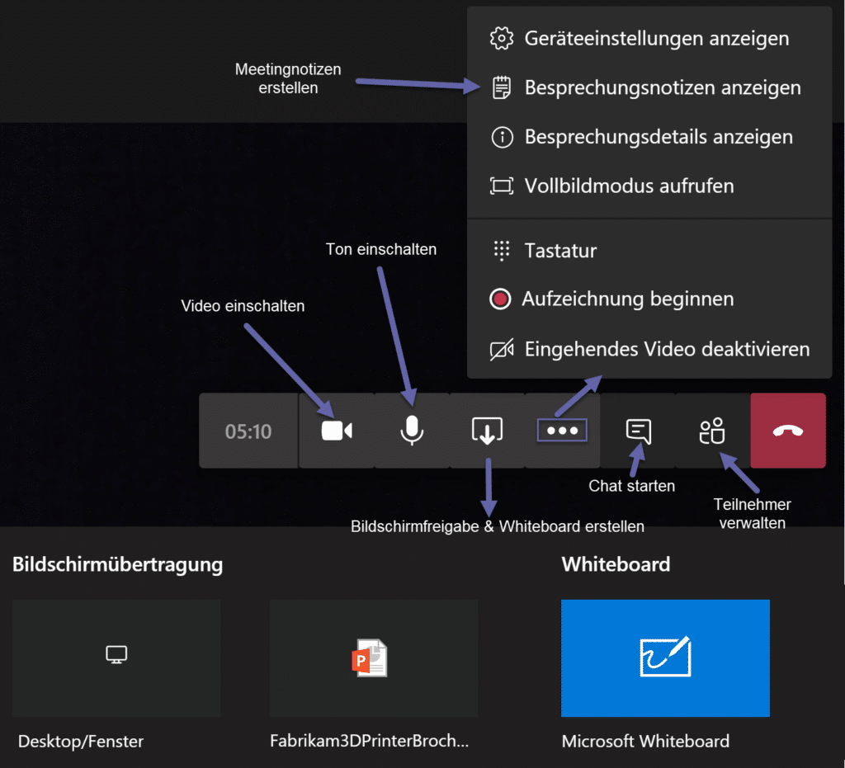Screen dimensions: 845x768
Task: Toggle the camera video button
Action: [x=337, y=431]
